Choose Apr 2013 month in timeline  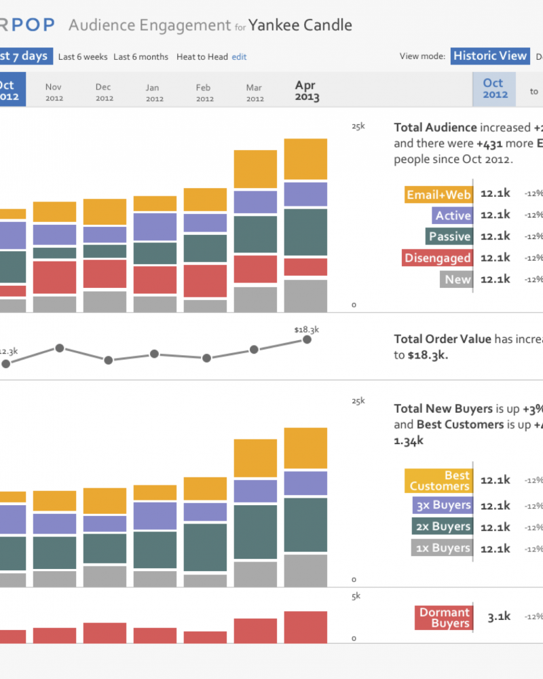coord(307,90)
